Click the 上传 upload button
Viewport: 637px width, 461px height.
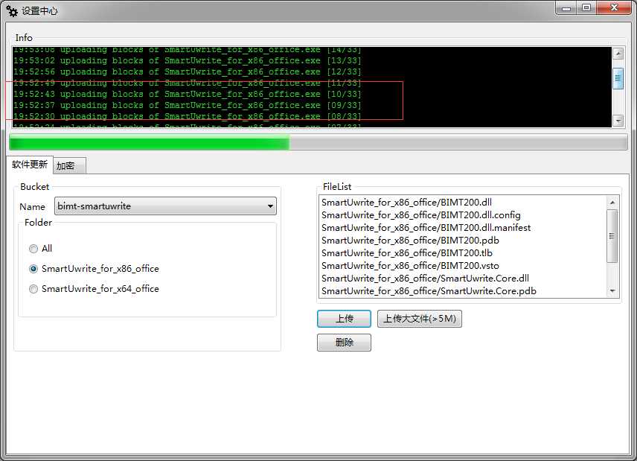point(344,319)
